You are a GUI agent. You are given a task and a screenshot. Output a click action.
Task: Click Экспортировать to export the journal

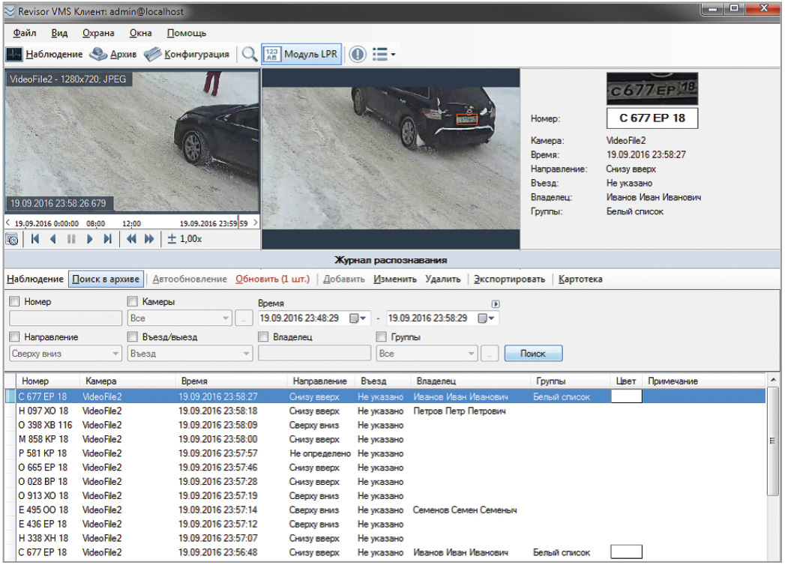point(510,280)
